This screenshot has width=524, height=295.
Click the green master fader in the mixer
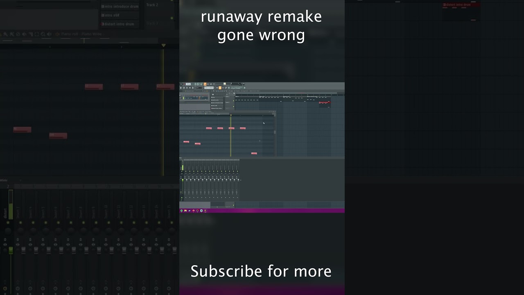[x=183, y=180]
